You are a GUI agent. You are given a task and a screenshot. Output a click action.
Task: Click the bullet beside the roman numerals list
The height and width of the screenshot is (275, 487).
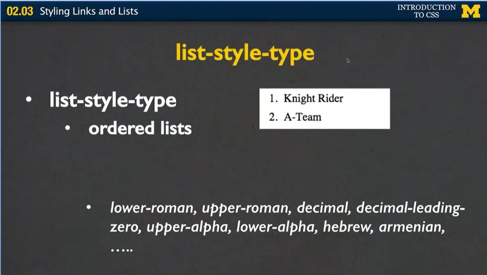89,207
